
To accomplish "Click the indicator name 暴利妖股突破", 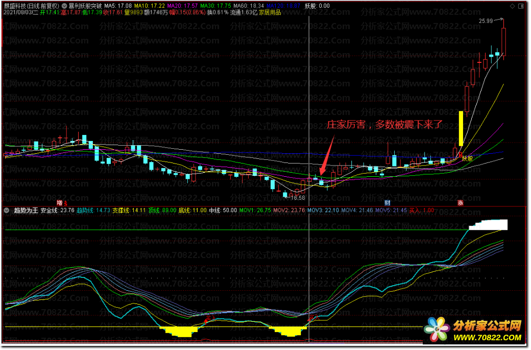I will [85, 6].
